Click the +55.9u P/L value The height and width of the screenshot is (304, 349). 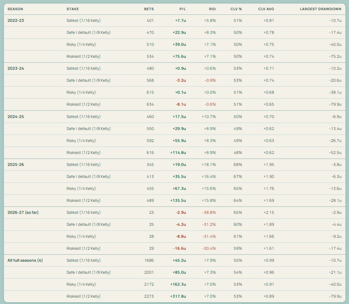tap(179, 141)
